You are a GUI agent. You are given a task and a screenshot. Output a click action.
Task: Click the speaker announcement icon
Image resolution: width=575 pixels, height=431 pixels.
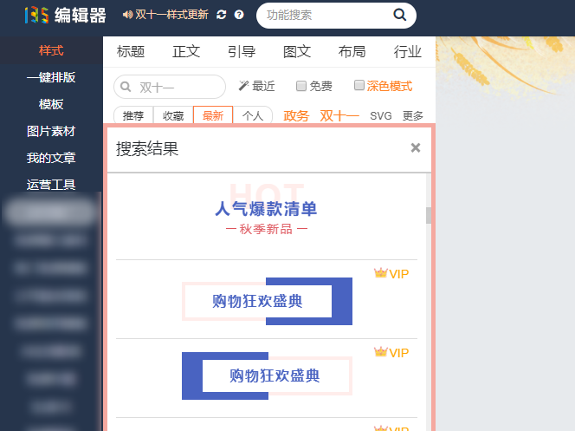coord(127,15)
